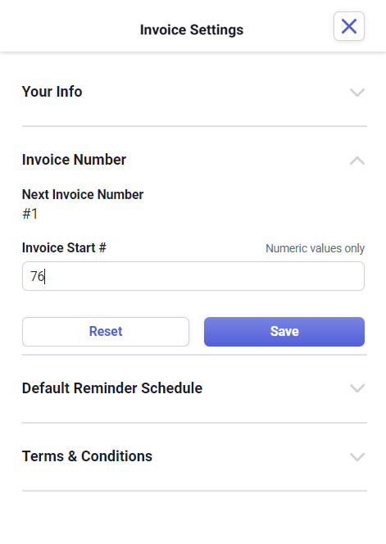The width and height of the screenshot is (386, 544).
Task: Click the Invoice Start # label
Action: [64, 247]
